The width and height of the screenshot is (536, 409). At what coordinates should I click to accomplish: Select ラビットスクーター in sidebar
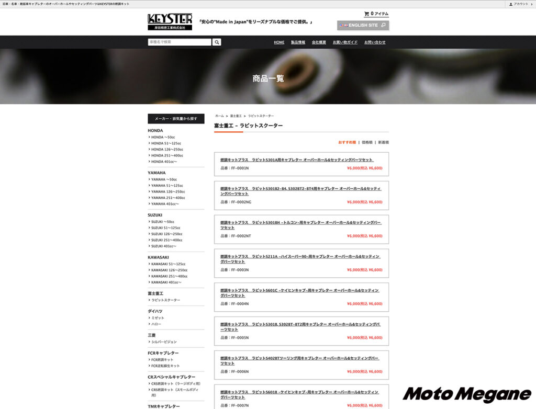click(x=165, y=300)
